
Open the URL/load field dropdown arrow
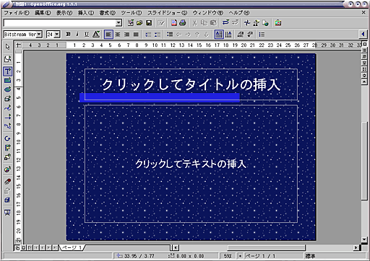pos(119,23)
